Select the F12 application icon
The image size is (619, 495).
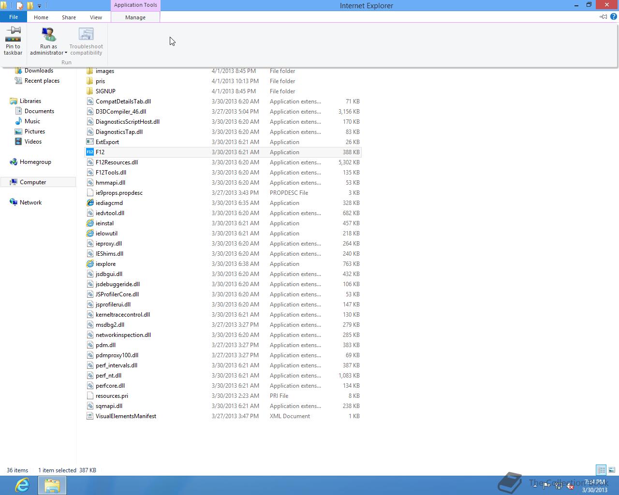[89, 152]
